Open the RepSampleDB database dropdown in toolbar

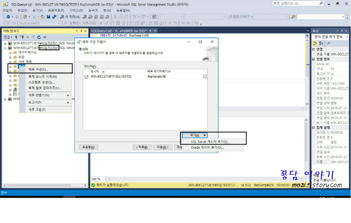coord(59,23)
